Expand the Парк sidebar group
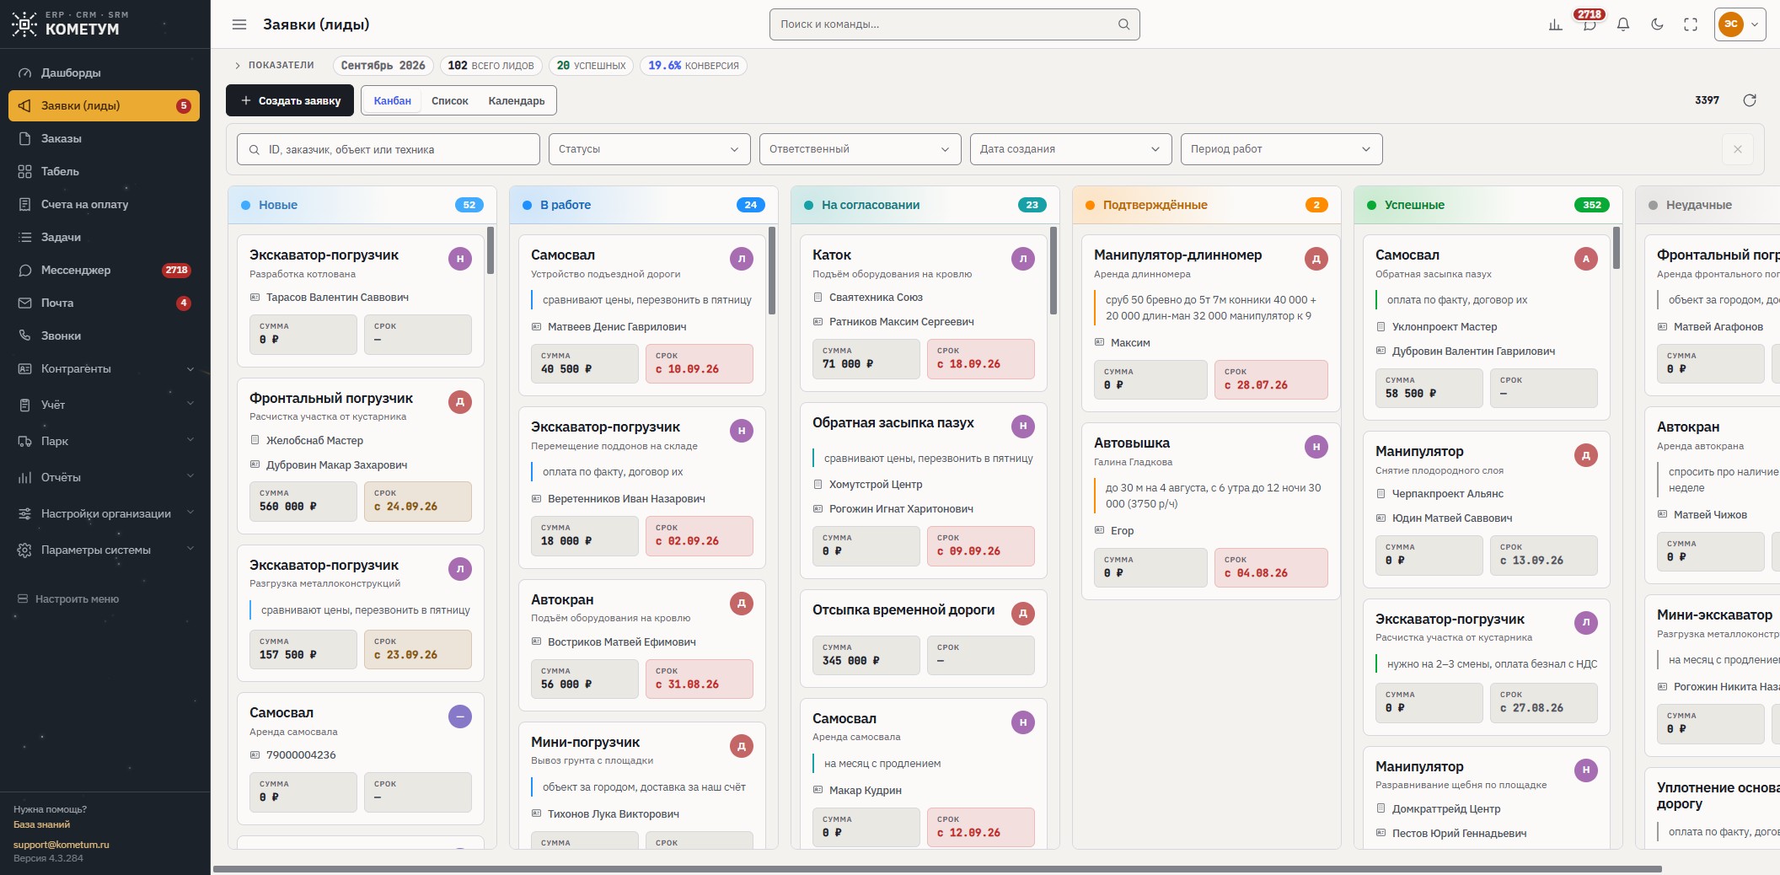1780x875 pixels. click(105, 441)
